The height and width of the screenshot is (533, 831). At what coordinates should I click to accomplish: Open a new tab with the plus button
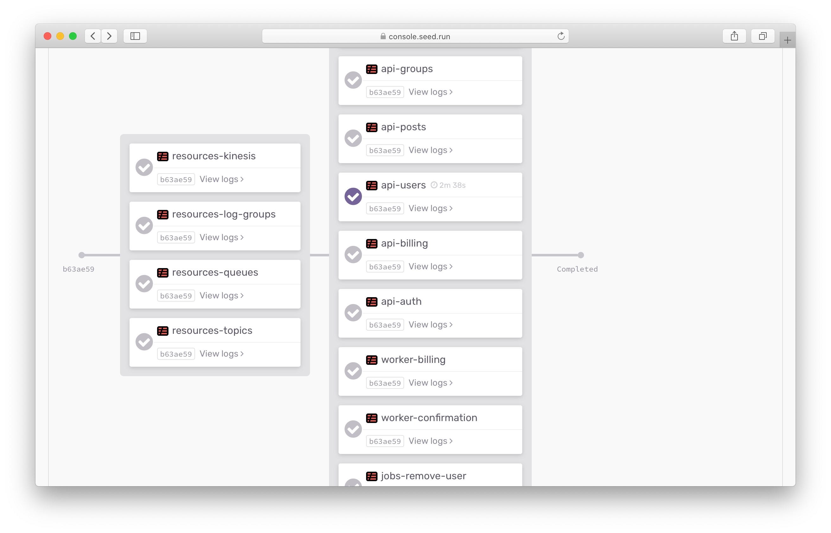click(x=787, y=40)
